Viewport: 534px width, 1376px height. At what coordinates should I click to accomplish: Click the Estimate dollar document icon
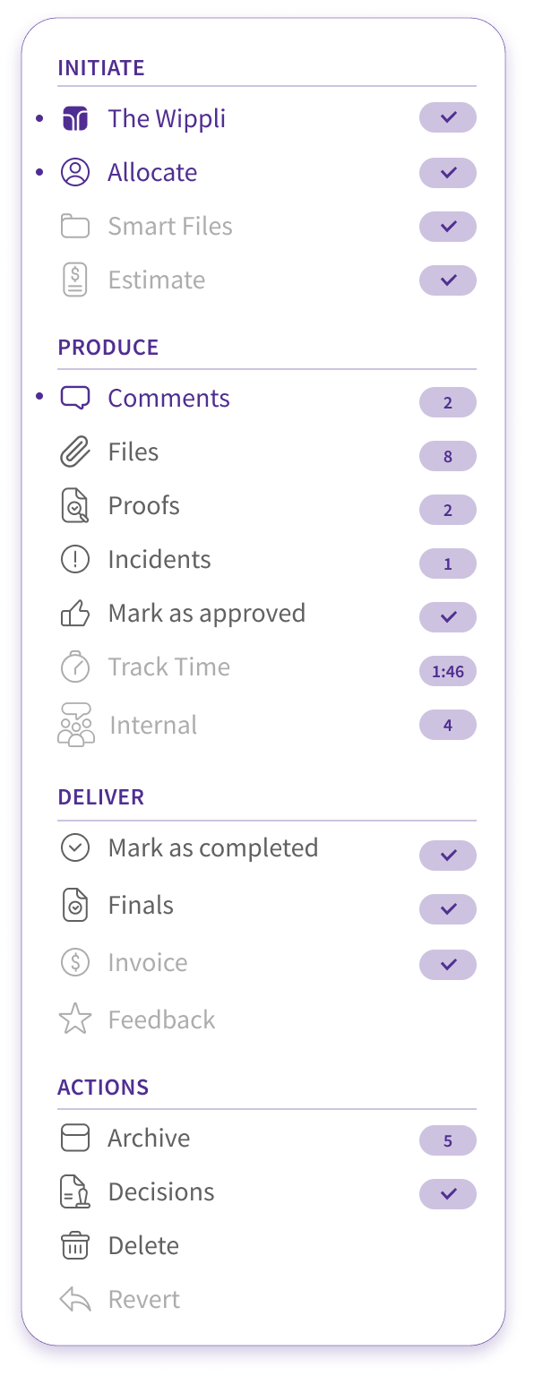(x=75, y=279)
